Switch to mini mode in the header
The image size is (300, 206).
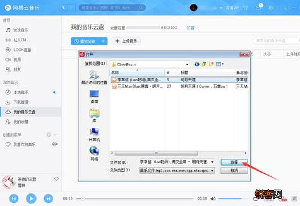pyautogui.click(x=287, y=8)
